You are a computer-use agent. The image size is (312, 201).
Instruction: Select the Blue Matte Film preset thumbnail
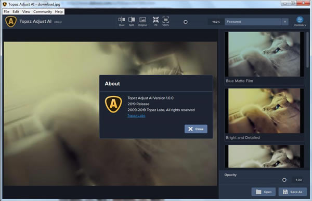pos(264,54)
